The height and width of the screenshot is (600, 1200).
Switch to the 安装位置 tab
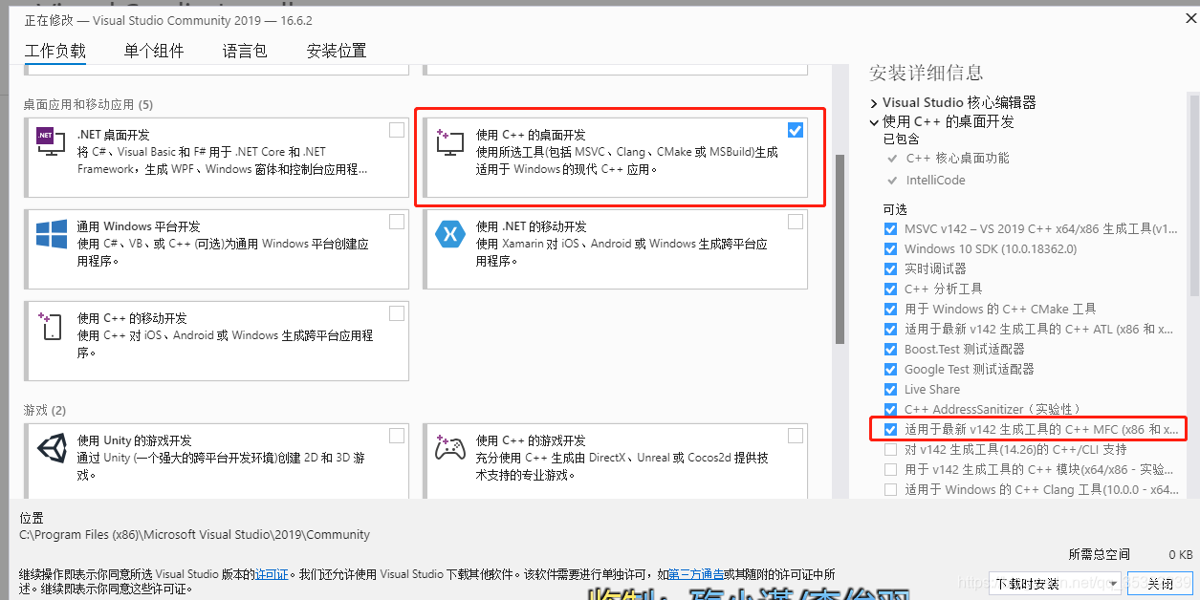coord(337,52)
